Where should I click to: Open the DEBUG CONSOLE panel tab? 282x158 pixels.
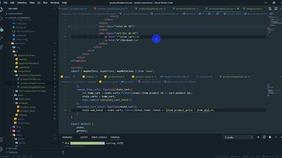tap(99, 137)
